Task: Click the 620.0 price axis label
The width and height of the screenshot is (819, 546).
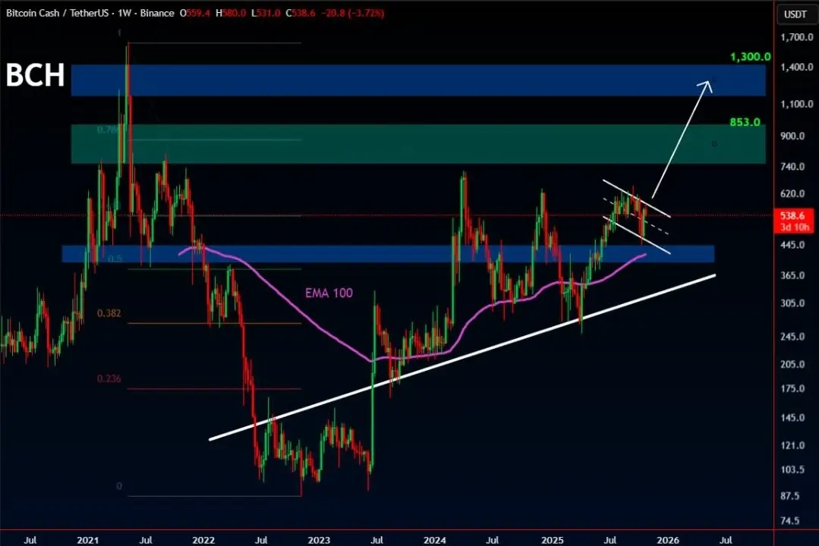Action: pos(792,193)
